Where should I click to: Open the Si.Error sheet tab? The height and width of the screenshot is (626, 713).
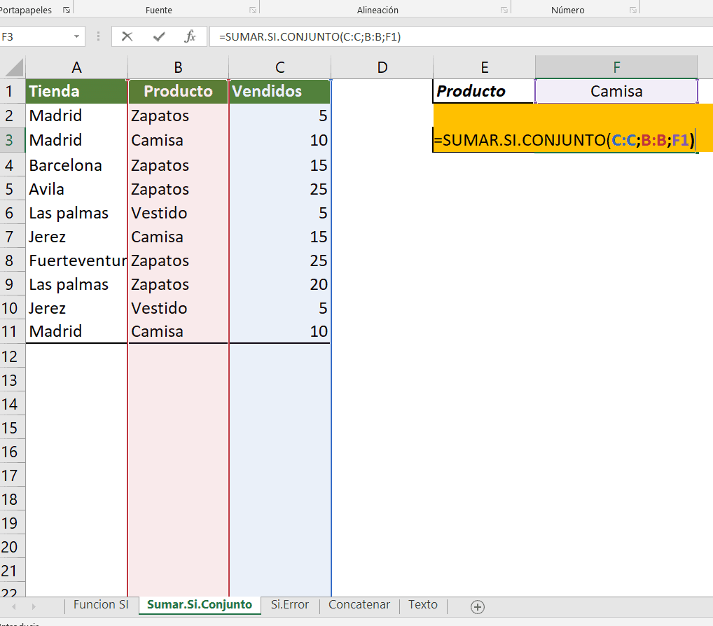[290, 604]
